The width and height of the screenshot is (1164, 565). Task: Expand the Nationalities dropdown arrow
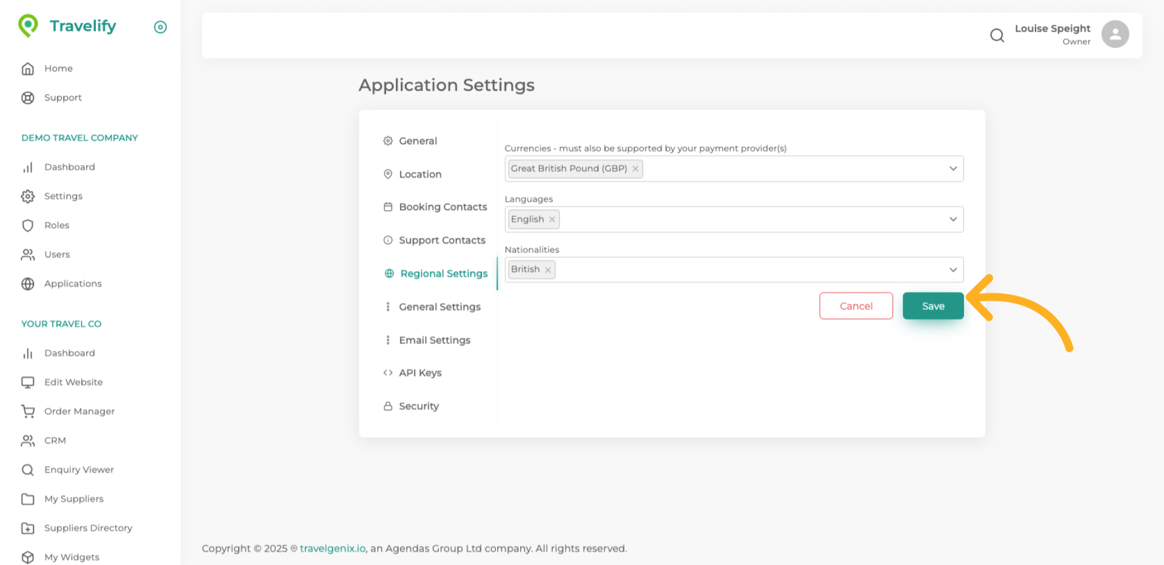tap(952, 269)
